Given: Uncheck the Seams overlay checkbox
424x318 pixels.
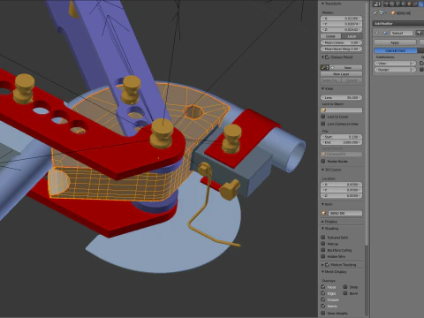Looking at the screenshot, I should [x=323, y=306].
